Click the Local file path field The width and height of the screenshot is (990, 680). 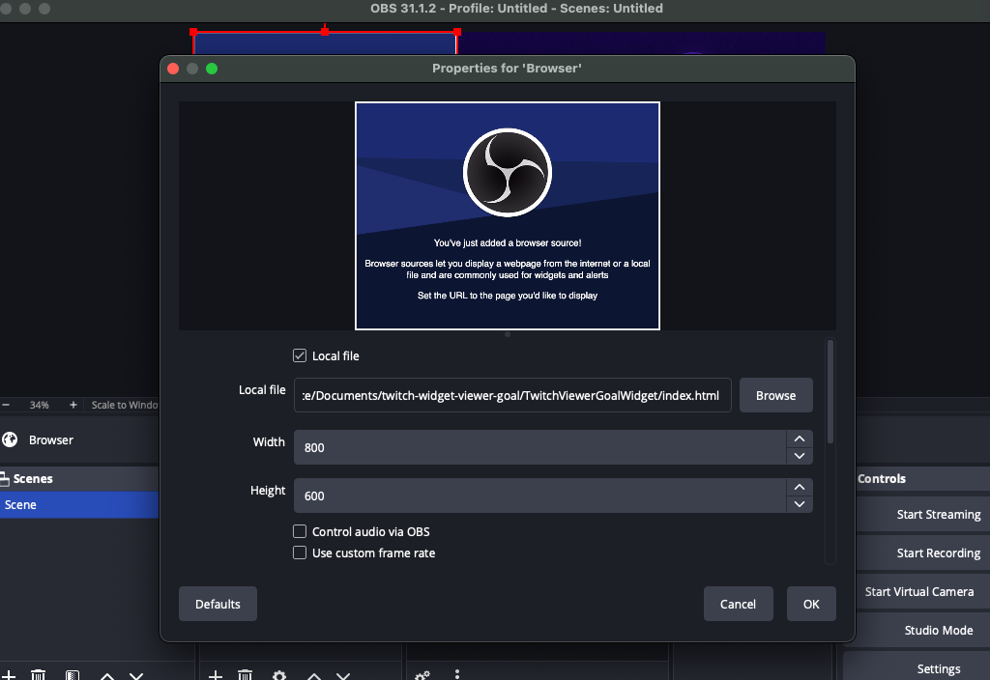511,395
